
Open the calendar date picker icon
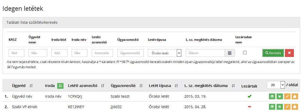[230, 53]
